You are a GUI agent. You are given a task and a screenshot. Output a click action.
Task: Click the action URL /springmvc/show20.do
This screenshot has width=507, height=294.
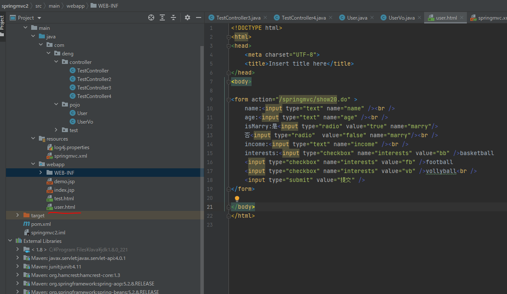(x=313, y=99)
